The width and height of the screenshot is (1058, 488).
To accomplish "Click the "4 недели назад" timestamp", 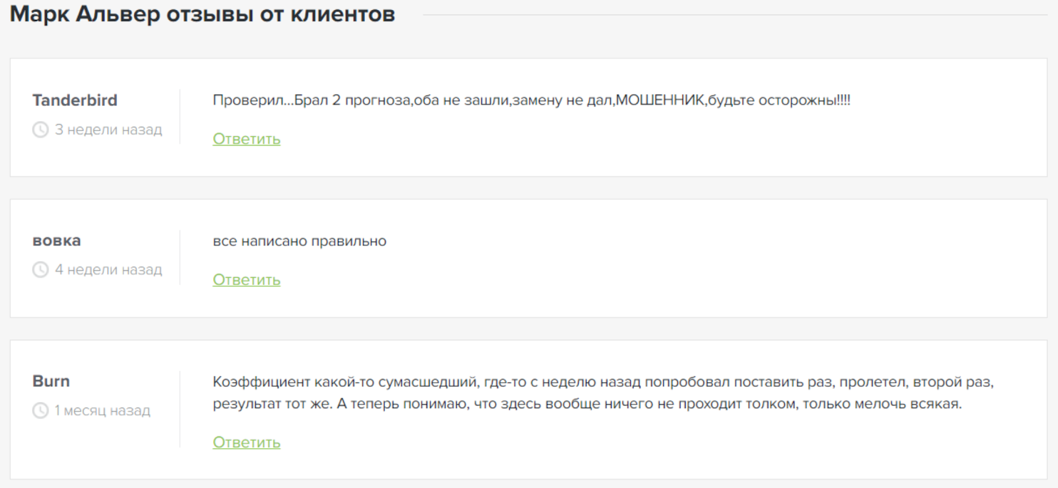I will pos(108,270).
